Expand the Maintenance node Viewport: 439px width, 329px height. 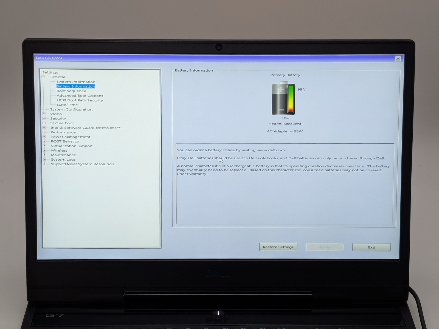click(44, 155)
